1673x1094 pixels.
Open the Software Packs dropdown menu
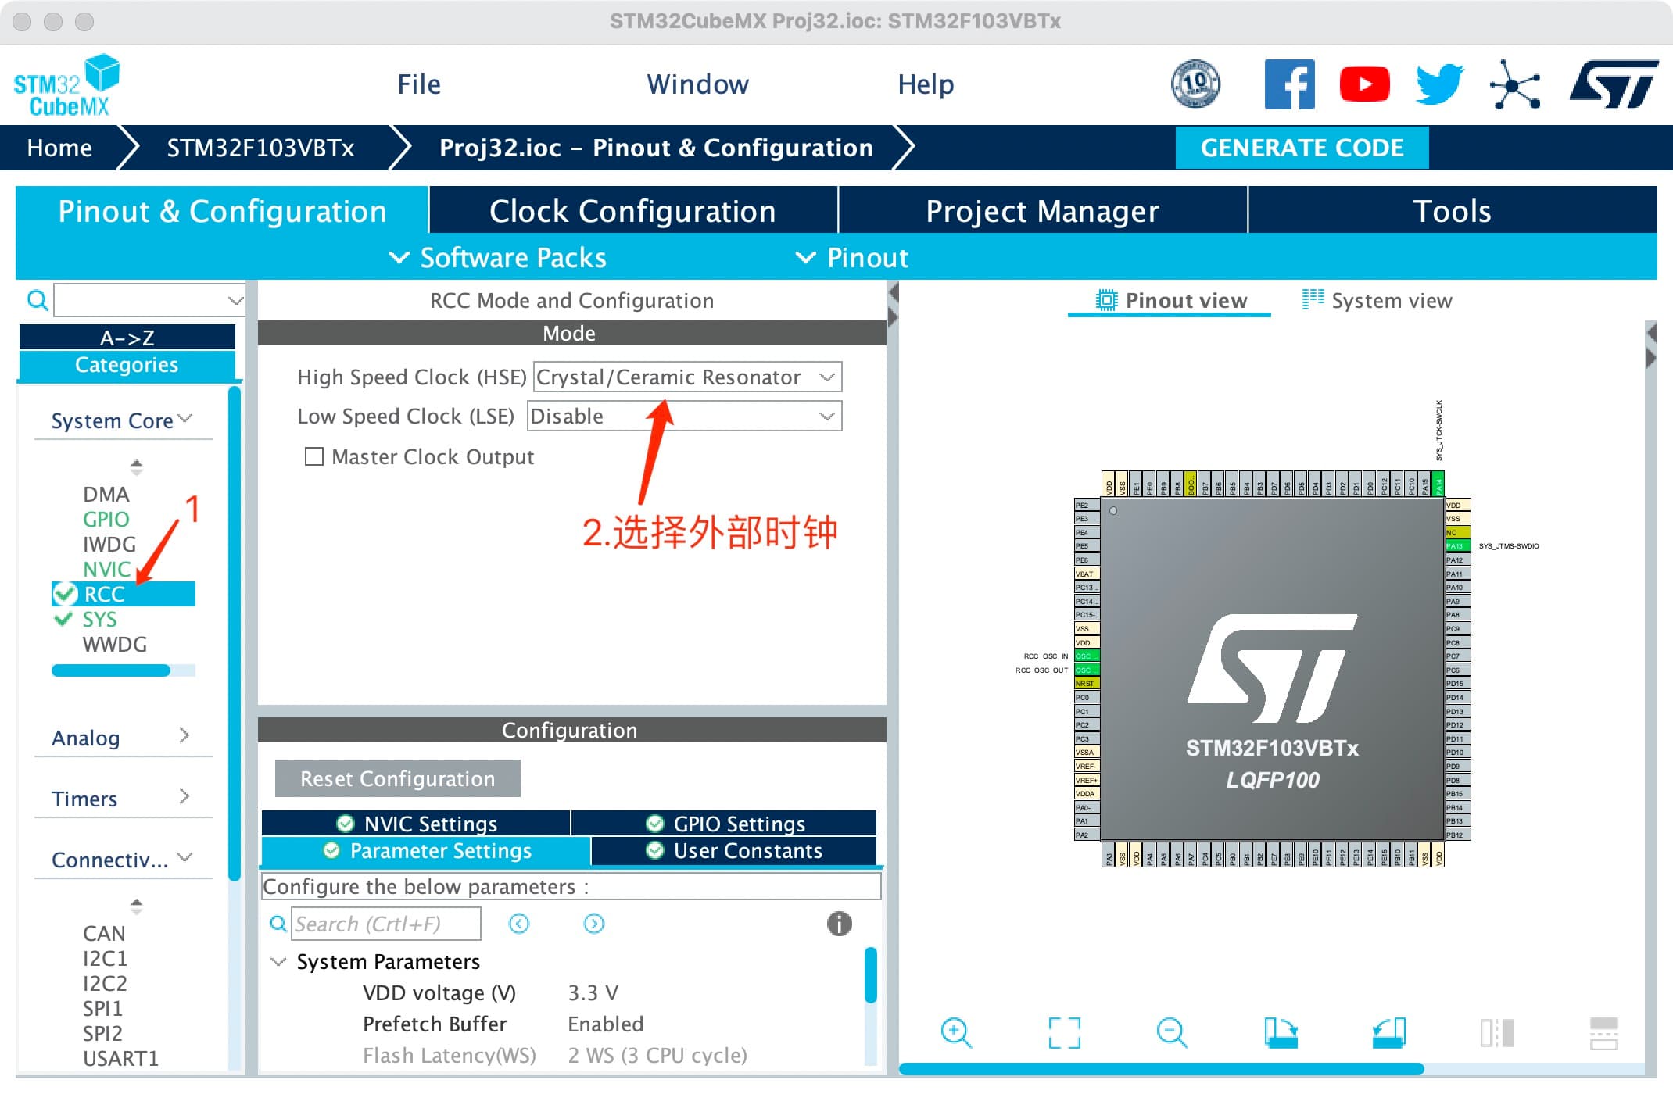(x=498, y=258)
